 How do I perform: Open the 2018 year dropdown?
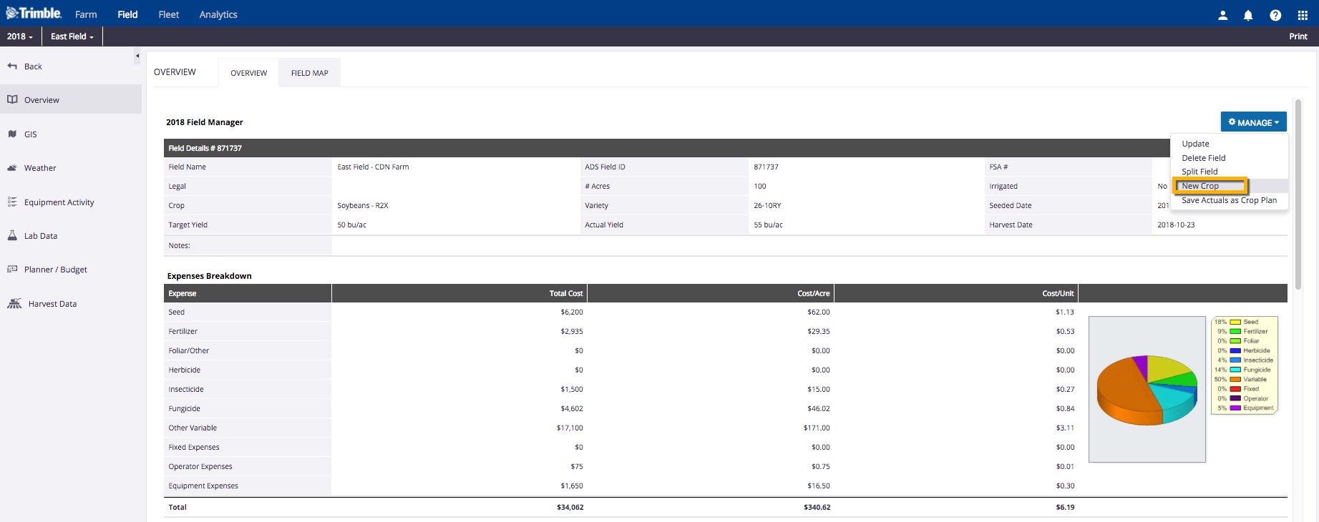click(x=20, y=36)
